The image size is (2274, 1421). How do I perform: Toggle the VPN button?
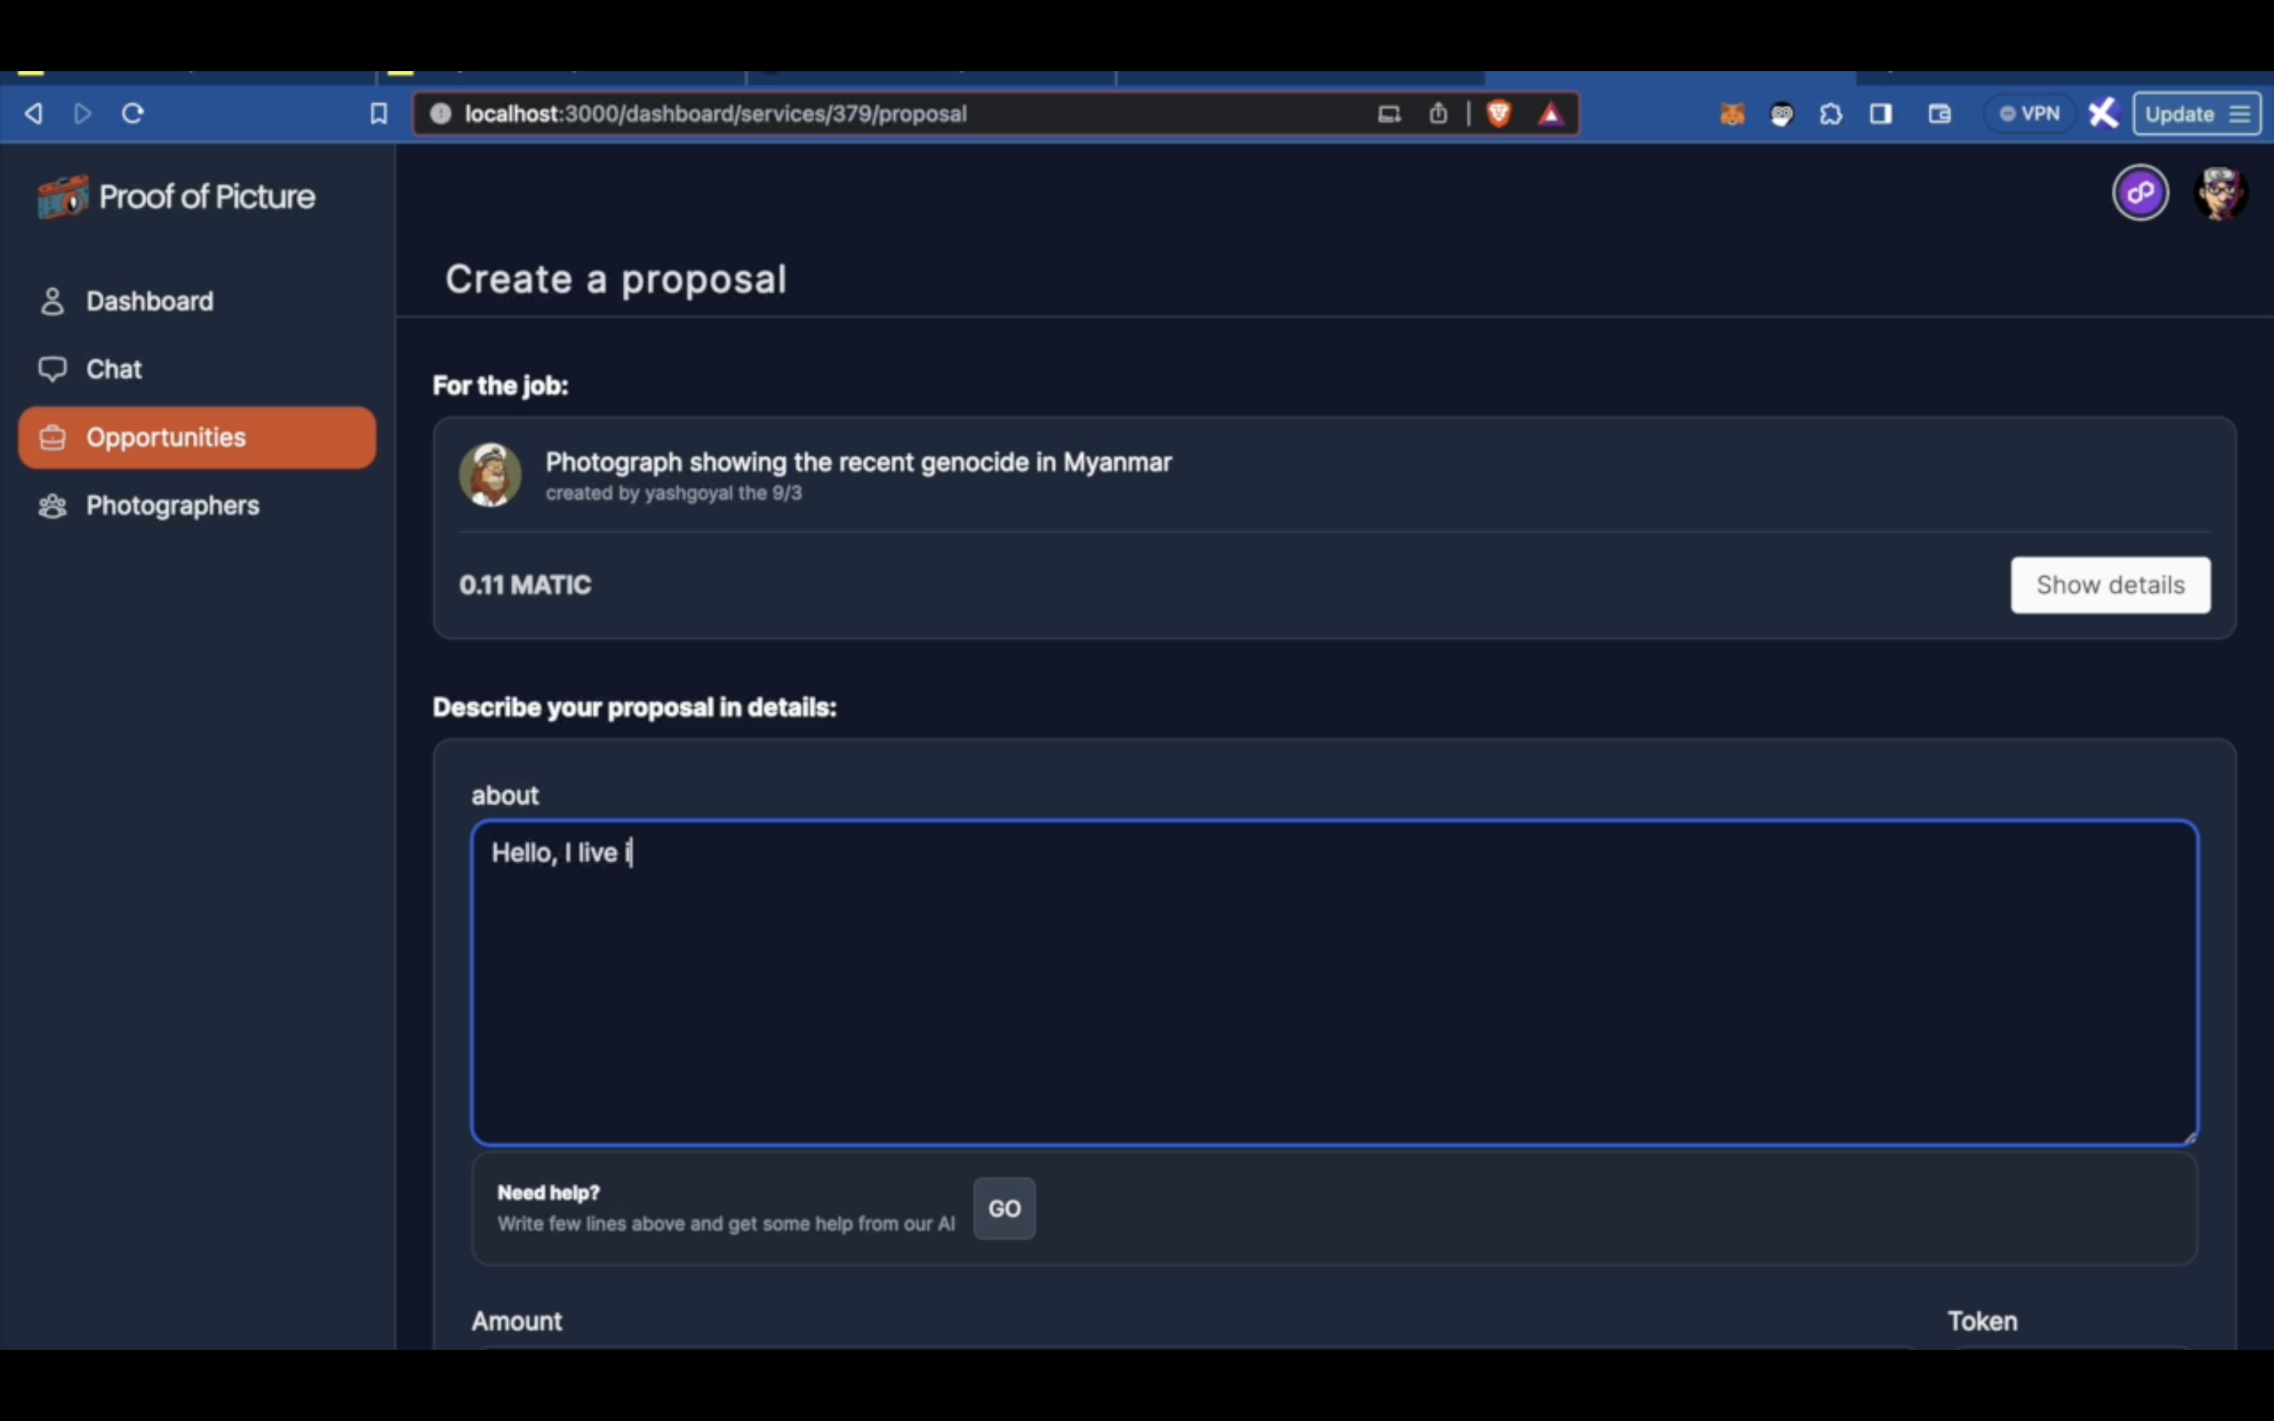pos(2030,114)
